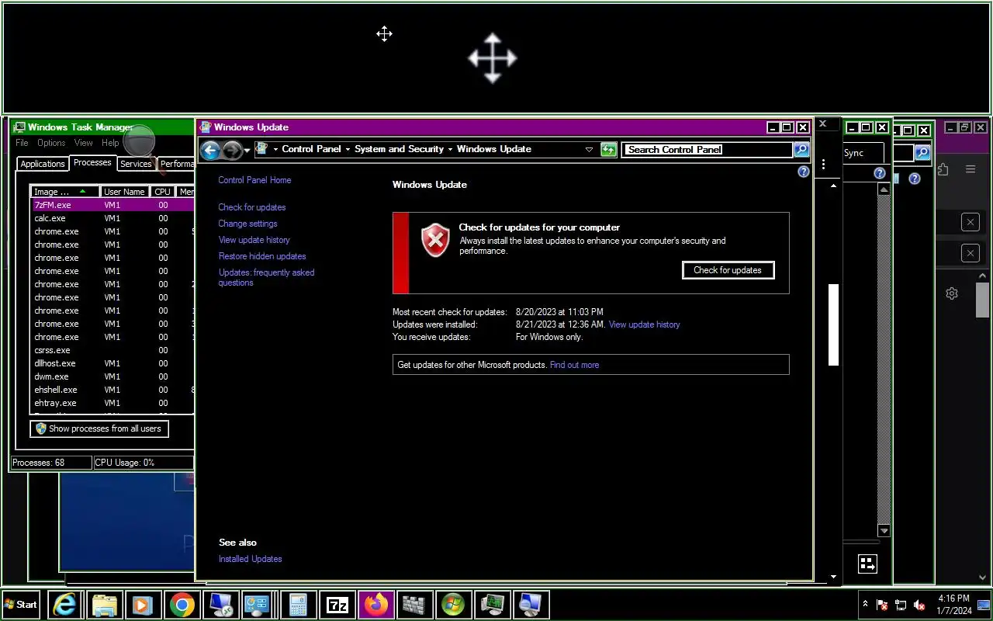Screen dimensions: 993x621
Task: Click the System and Security breadcrumb
Action: 399,149
